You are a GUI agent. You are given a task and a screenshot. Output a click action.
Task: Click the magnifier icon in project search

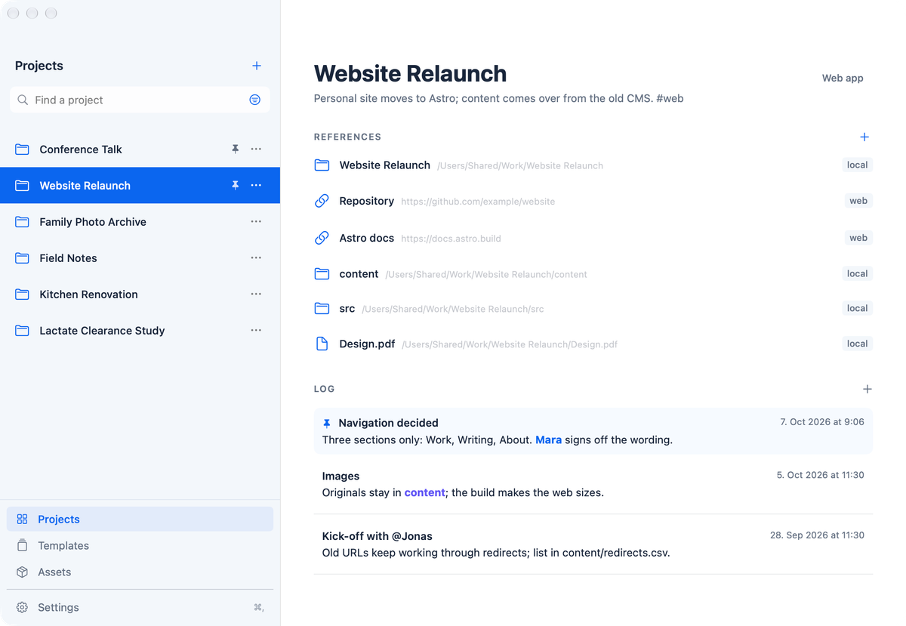23,100
